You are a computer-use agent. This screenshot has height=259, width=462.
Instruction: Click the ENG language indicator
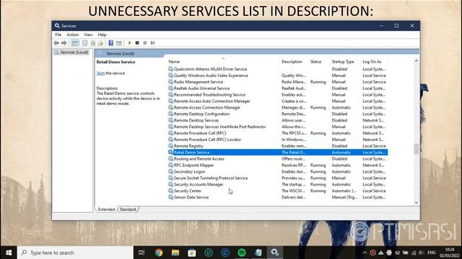pos(432,253)
